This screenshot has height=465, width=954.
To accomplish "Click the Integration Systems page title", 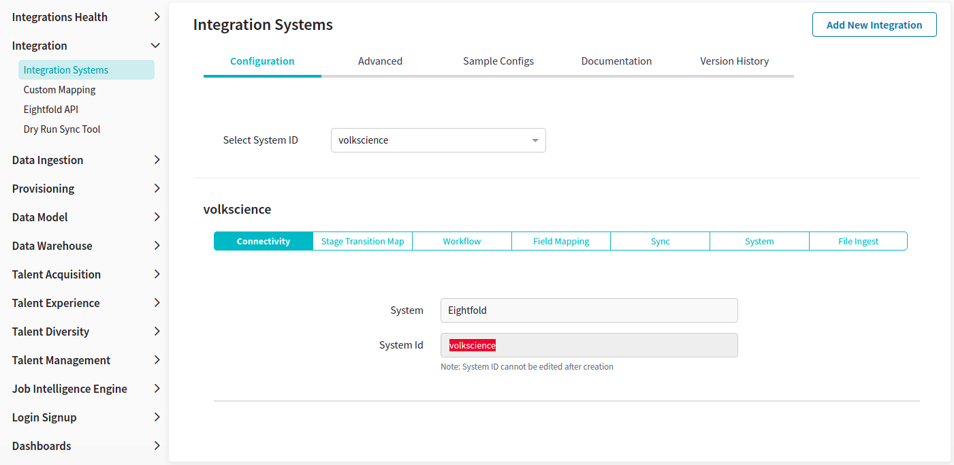I will (263, 25).
